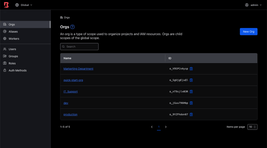This screenshot has height=148, width=267.
Task: Copy the production org ID
Action: coord(191,114)
